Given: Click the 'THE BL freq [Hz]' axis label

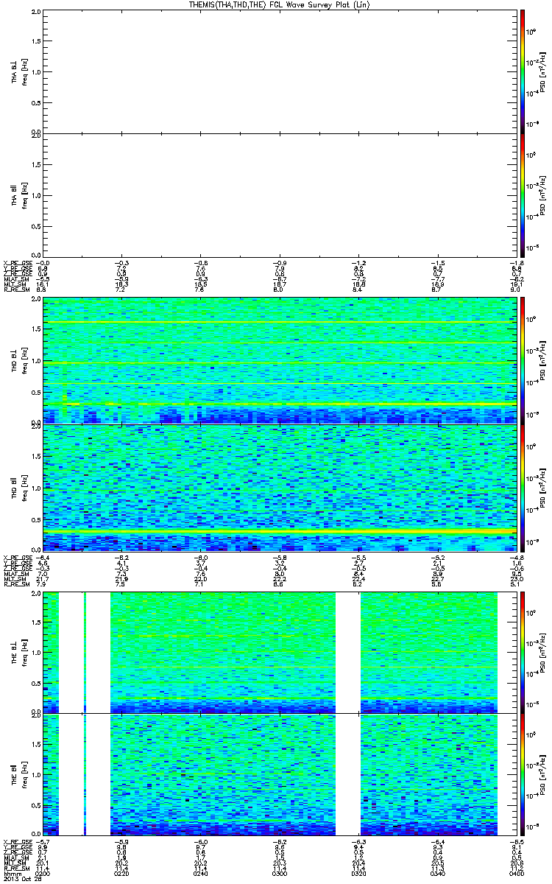Looking at the screenshot, I should pyautogui.click(x=18, y=652).
